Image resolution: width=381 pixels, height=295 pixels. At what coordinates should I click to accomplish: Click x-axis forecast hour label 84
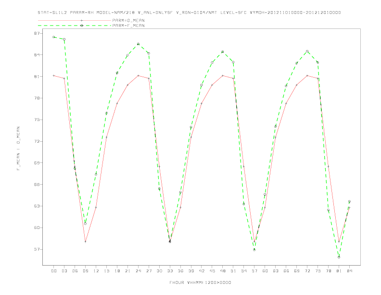349,271
